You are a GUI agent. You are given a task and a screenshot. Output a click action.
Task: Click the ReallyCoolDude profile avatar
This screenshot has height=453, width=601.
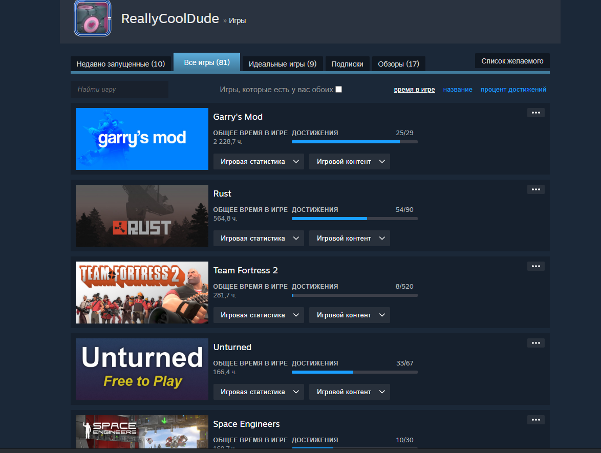click(92, 18)
